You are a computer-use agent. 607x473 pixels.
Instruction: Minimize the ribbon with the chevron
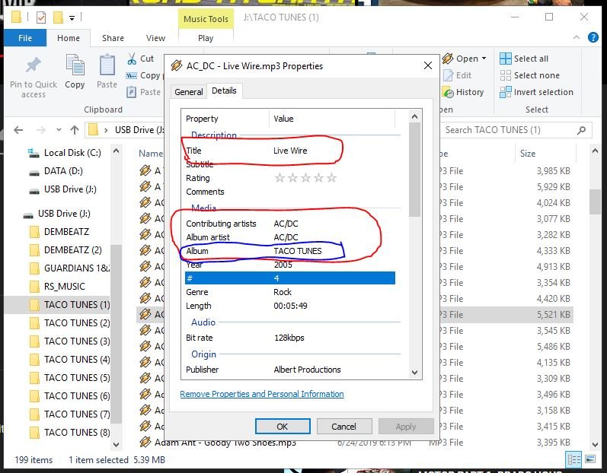point(576,37)
